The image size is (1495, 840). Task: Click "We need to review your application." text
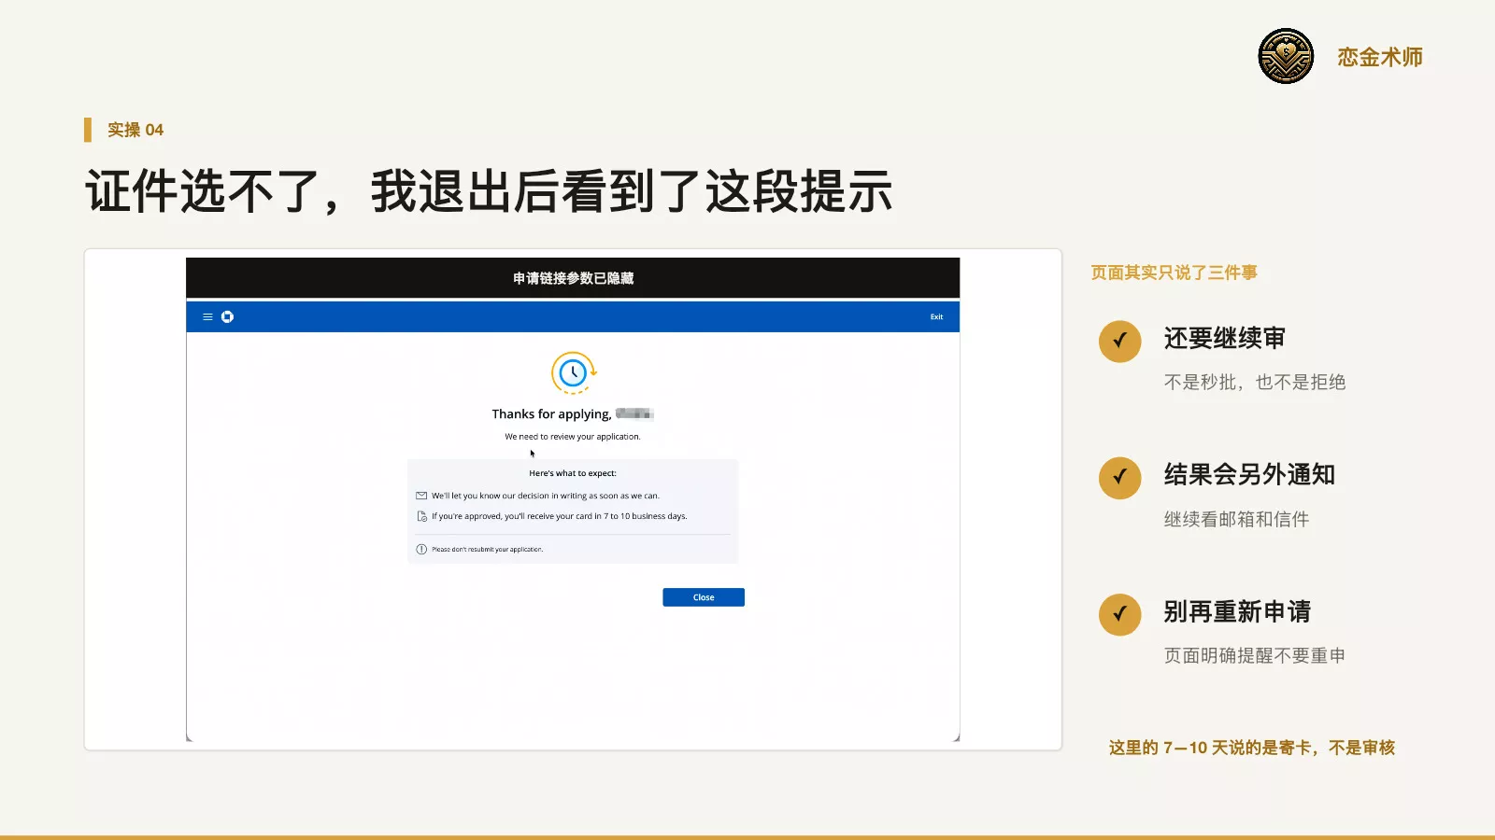(x=573, y=437)
